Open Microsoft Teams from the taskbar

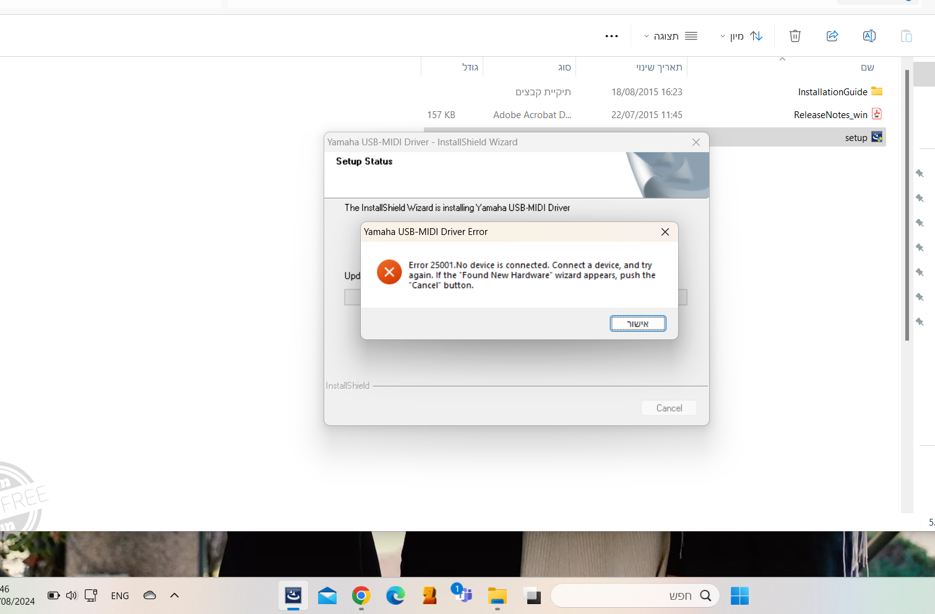(x=462, y=595)
